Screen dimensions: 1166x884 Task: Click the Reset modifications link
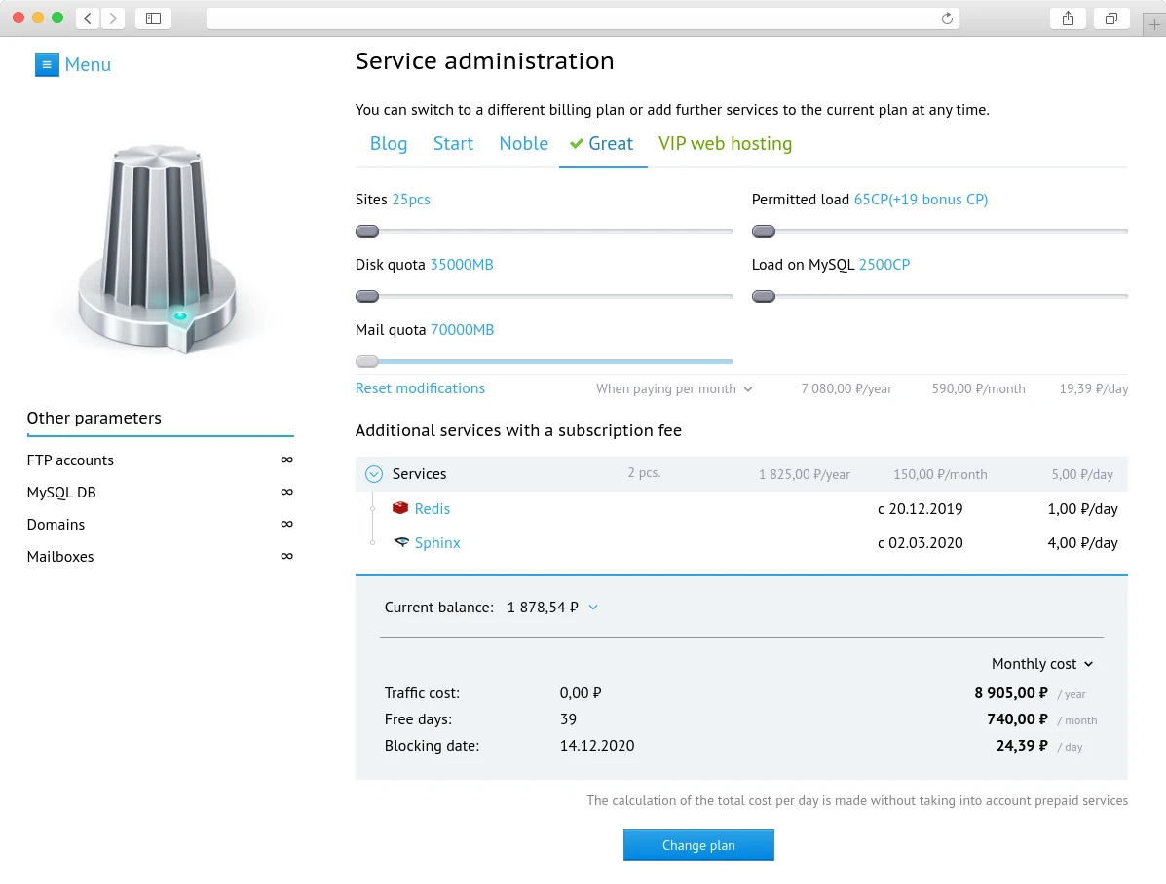[x=420, y=387]
